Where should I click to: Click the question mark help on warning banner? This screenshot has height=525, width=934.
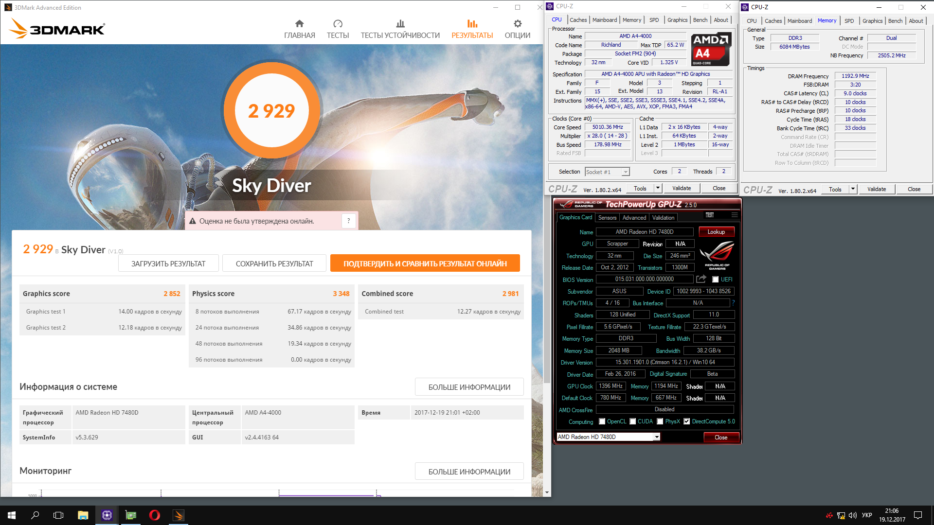point(348,221)
